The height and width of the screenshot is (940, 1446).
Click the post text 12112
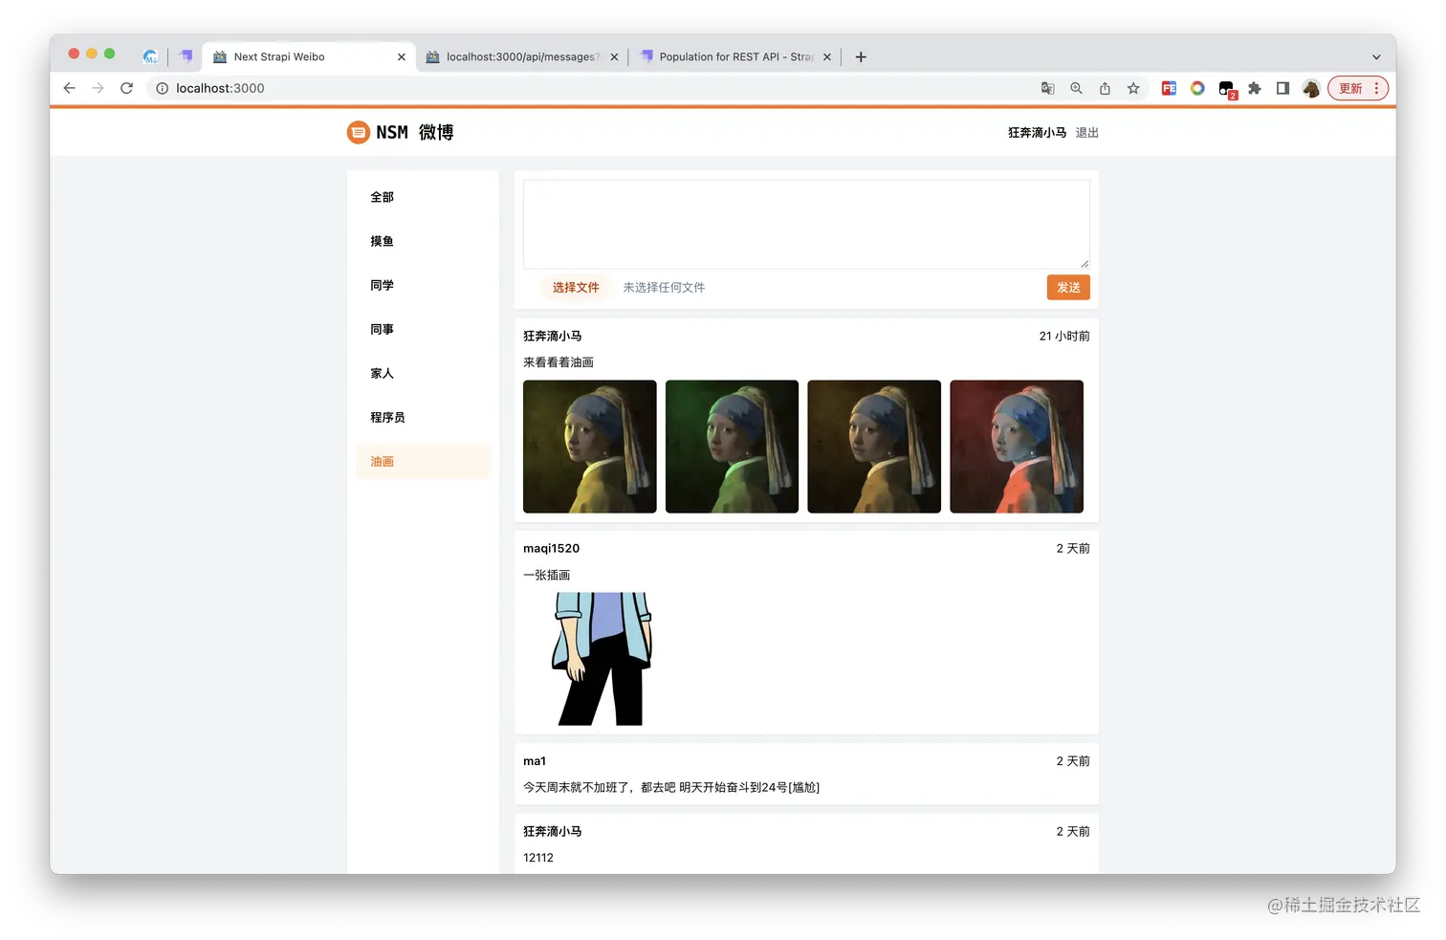[538, 858]
